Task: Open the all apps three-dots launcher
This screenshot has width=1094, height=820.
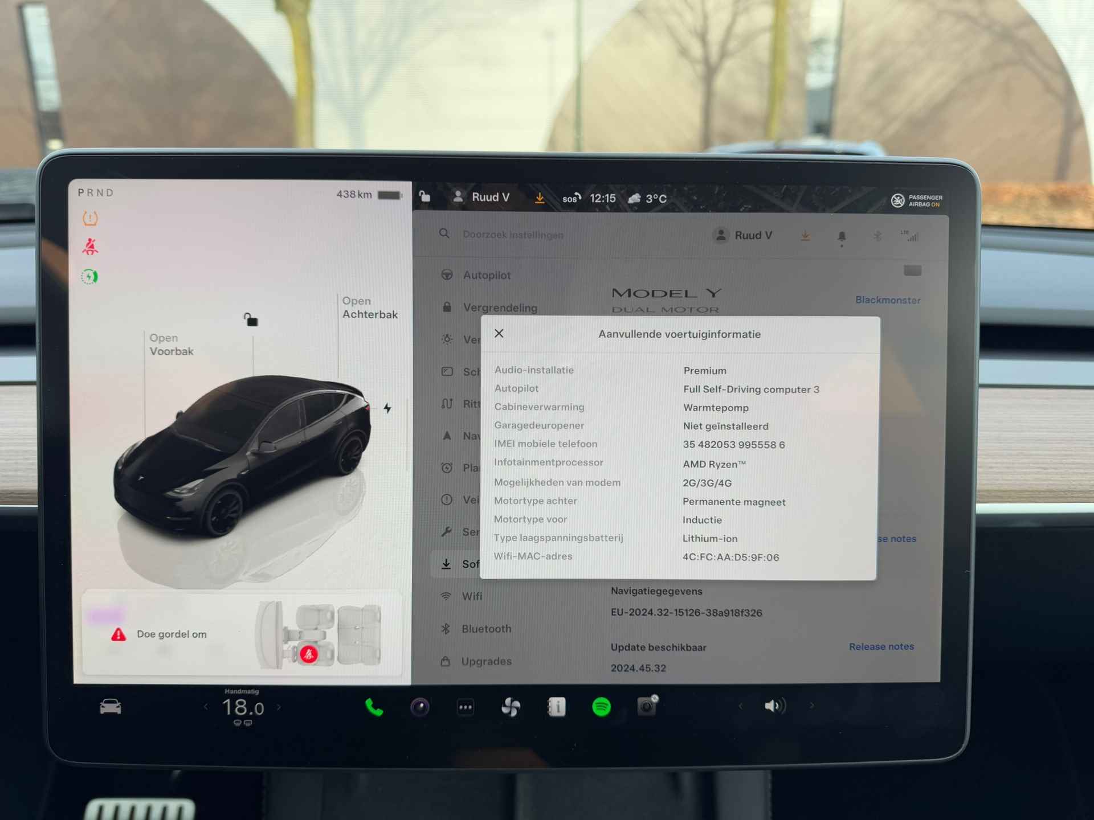Action: click(x=466, y=708)
